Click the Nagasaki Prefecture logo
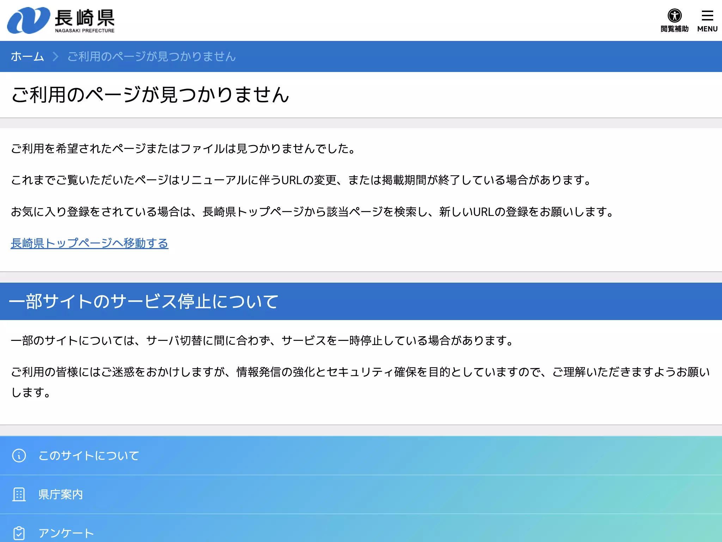This screenshot has height=542, width=722. [61, 20]
